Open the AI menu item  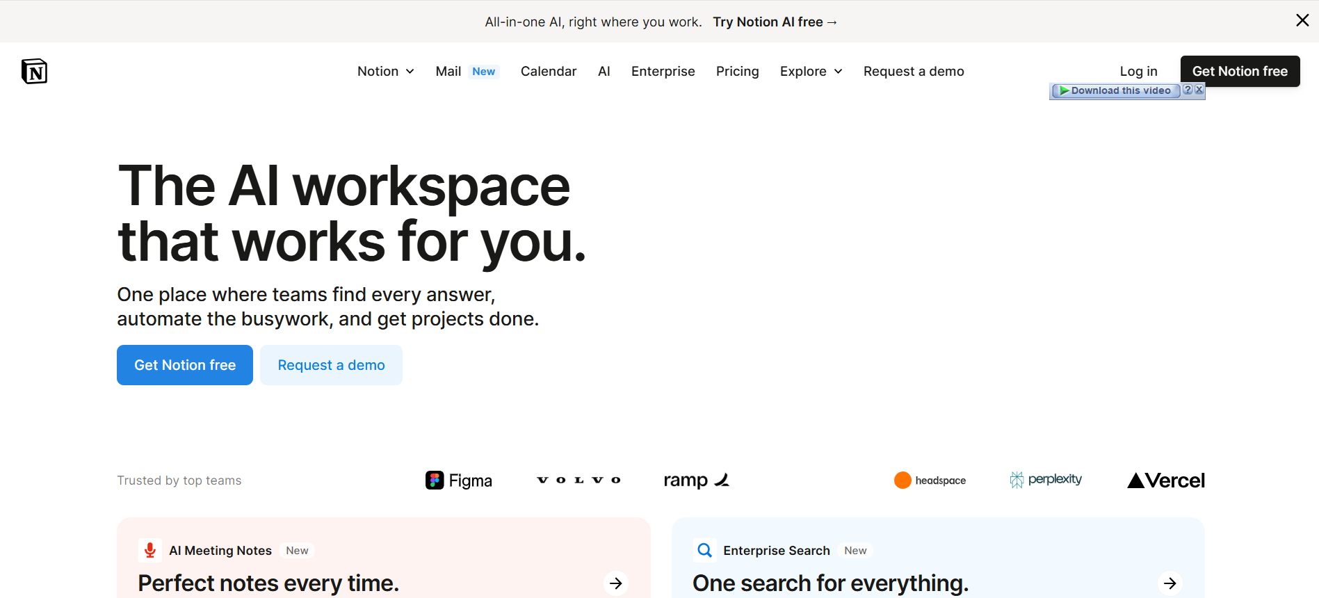[604, 71]
